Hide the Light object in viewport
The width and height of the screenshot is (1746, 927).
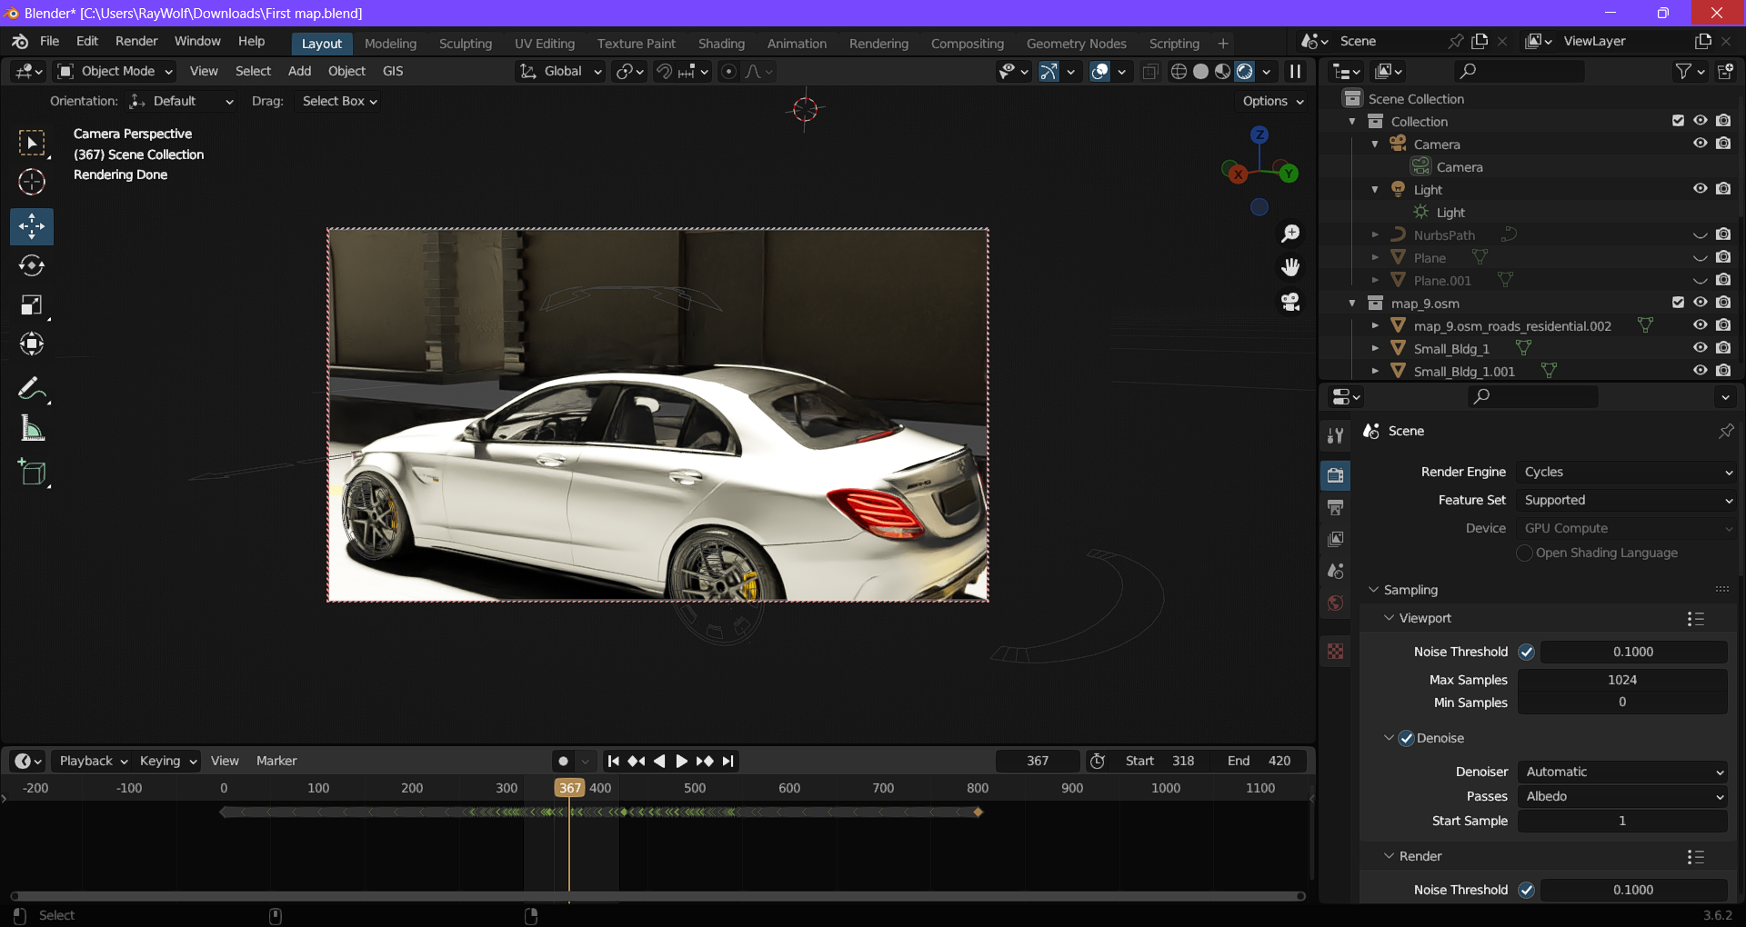1701,189
